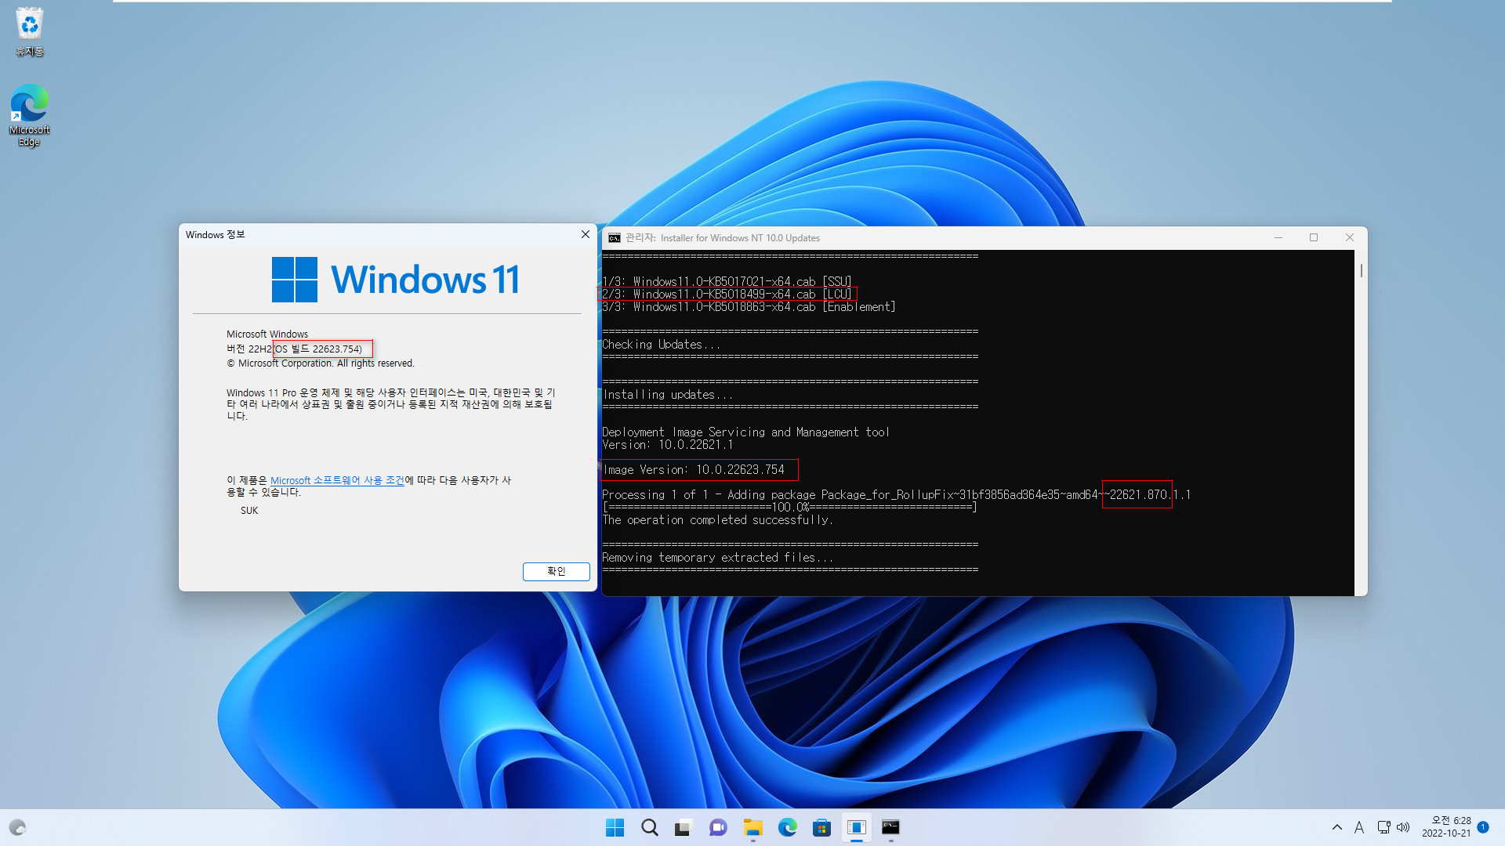Click the IME language indicator A

[x=1359, y=827]
